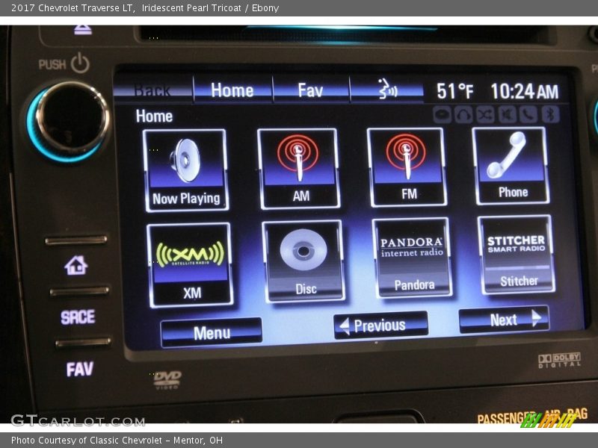Open the Menu button
This screenshot has height=448, width=598.
tap(212, 332)
